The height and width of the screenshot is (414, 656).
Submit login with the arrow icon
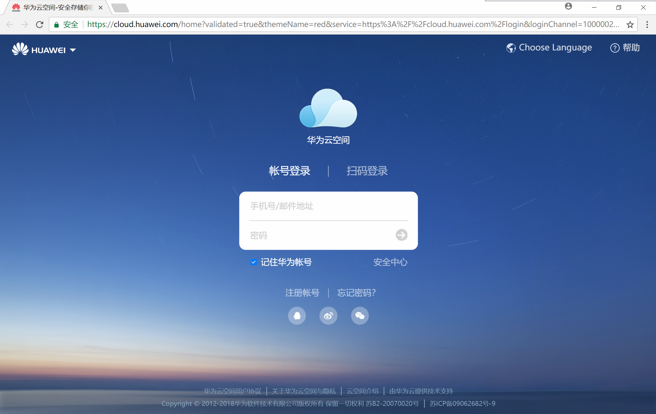coord(402,235)
